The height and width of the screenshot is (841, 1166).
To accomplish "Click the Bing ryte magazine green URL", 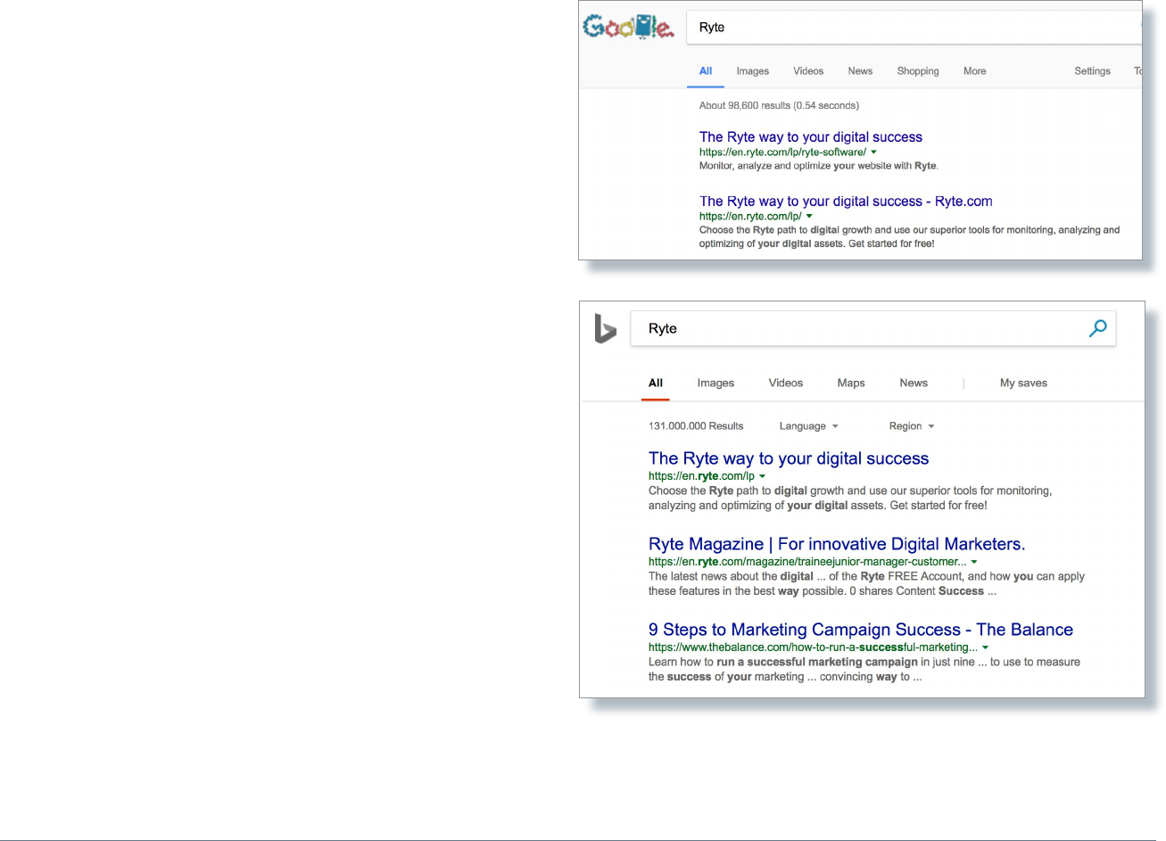I will pos(807,562).
